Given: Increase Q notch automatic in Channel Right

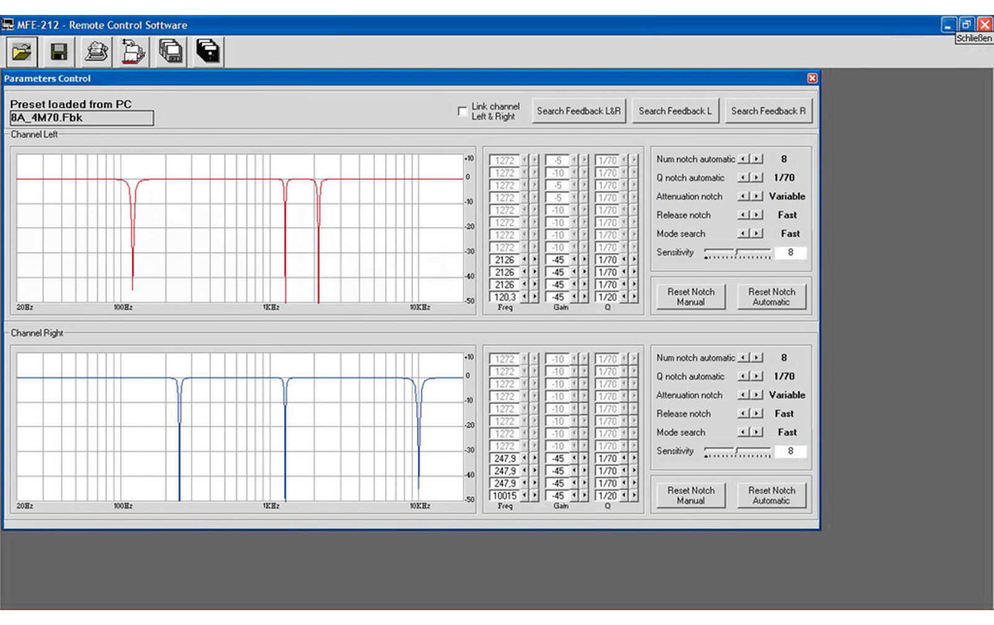Looking at the screenshot, I should click(x=756, y=376).
